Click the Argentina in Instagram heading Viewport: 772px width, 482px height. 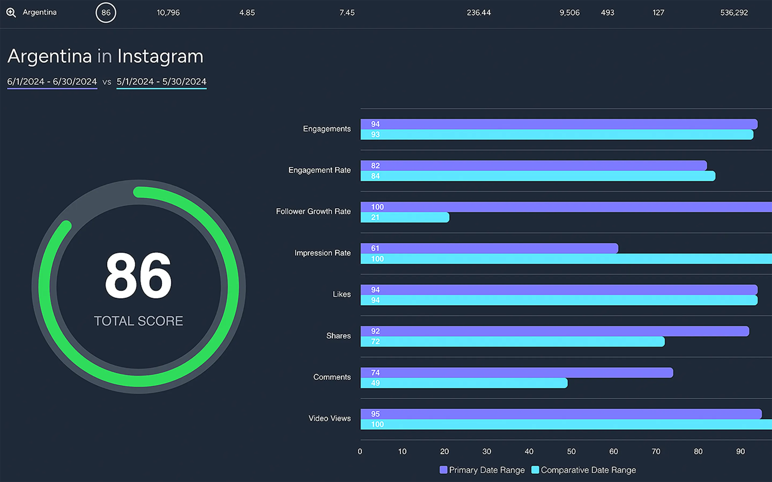[x=105, y=57]
